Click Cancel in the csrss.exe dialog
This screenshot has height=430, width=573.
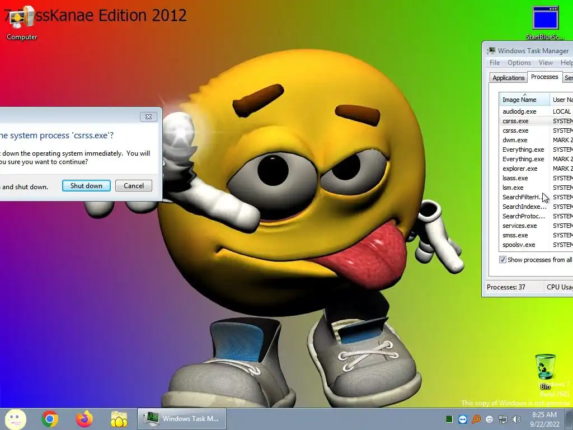click(134, 186)
